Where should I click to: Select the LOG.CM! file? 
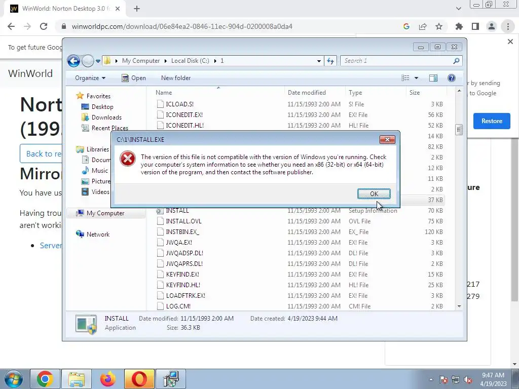pyautogui.click(x=178, y=306)
